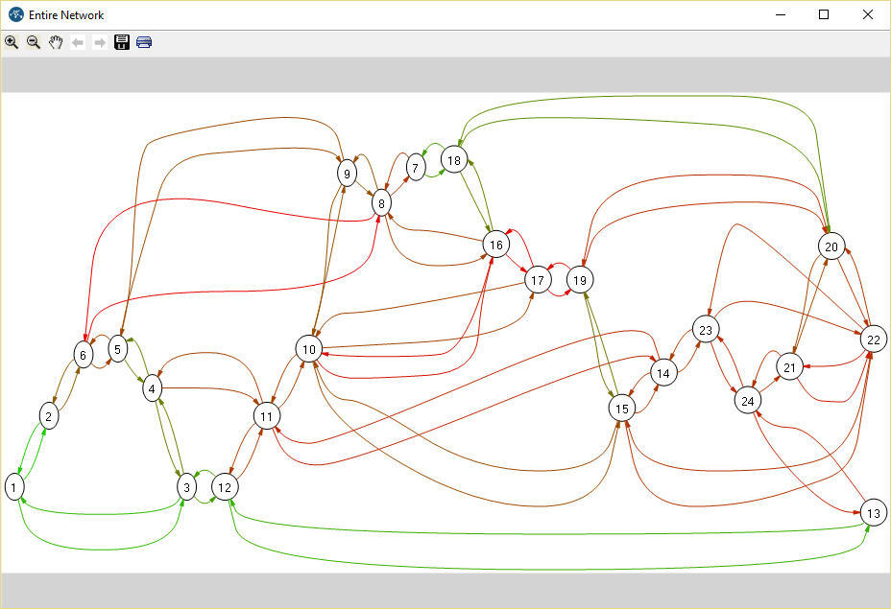Click node 6 on the left
Image resolution: width=891 pixels, height=609 pixels.
83,355
